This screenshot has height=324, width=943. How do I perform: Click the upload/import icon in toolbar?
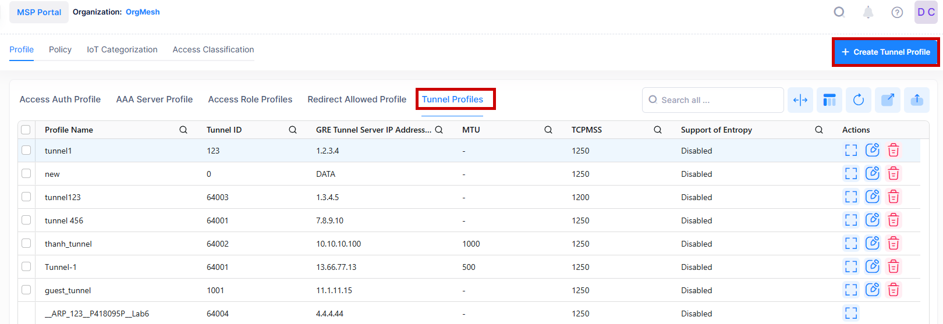(917, 100)
